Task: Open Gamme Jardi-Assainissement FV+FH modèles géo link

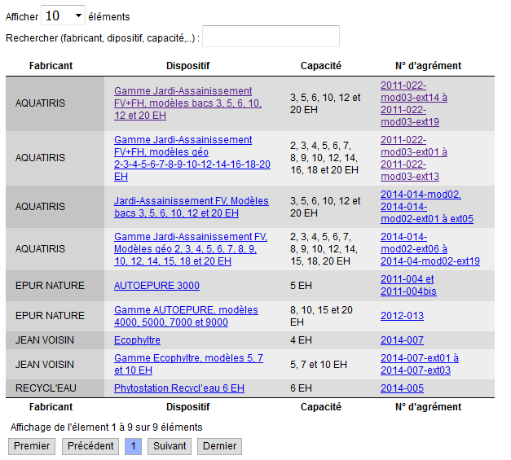Action: point(192,158)
